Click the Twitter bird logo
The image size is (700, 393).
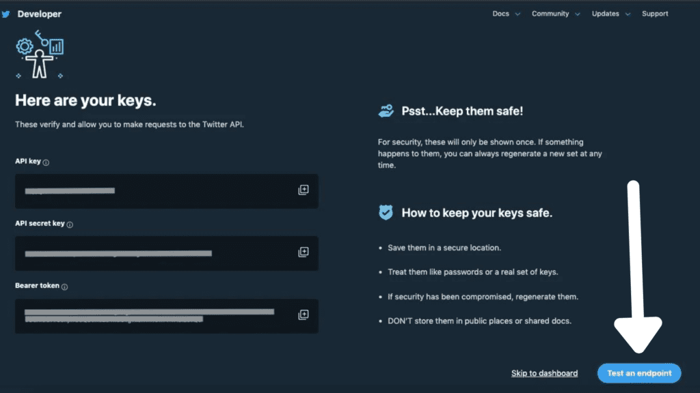tap(5, 14)
